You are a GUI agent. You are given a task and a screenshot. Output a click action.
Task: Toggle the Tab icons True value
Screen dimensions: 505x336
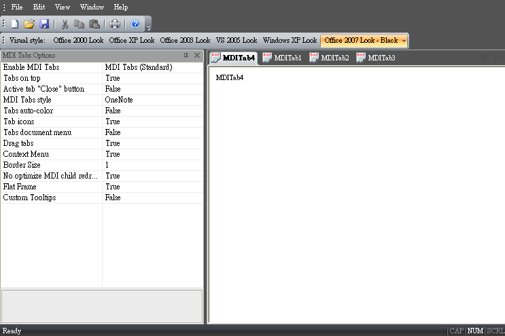point(153,122)
